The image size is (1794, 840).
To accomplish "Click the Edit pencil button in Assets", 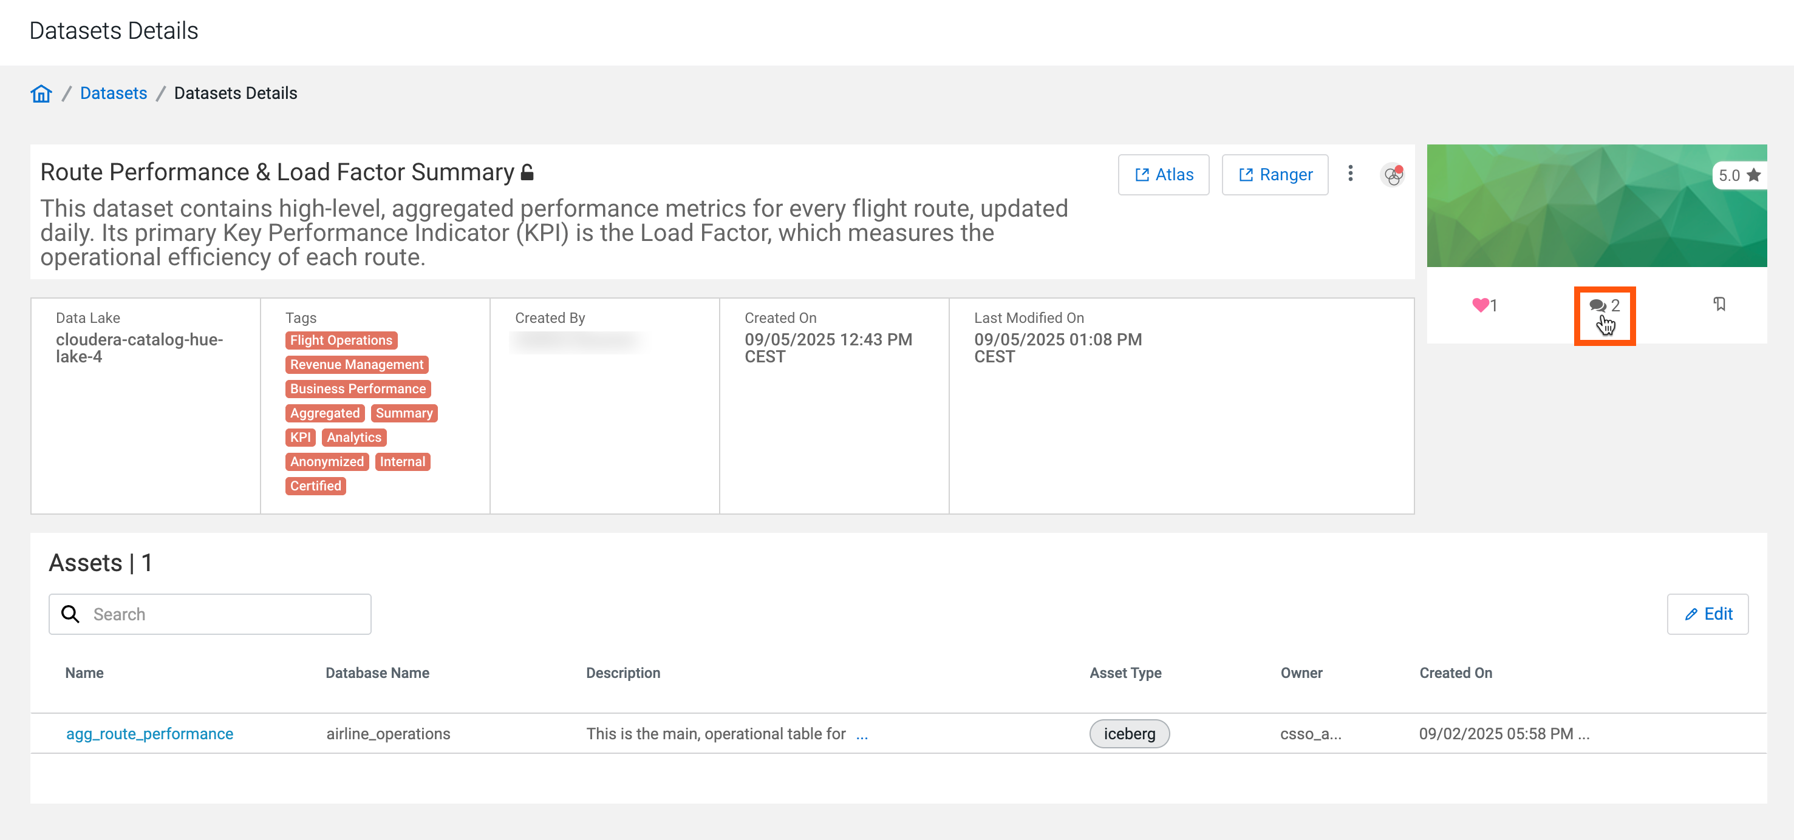I will [1707, 614].
